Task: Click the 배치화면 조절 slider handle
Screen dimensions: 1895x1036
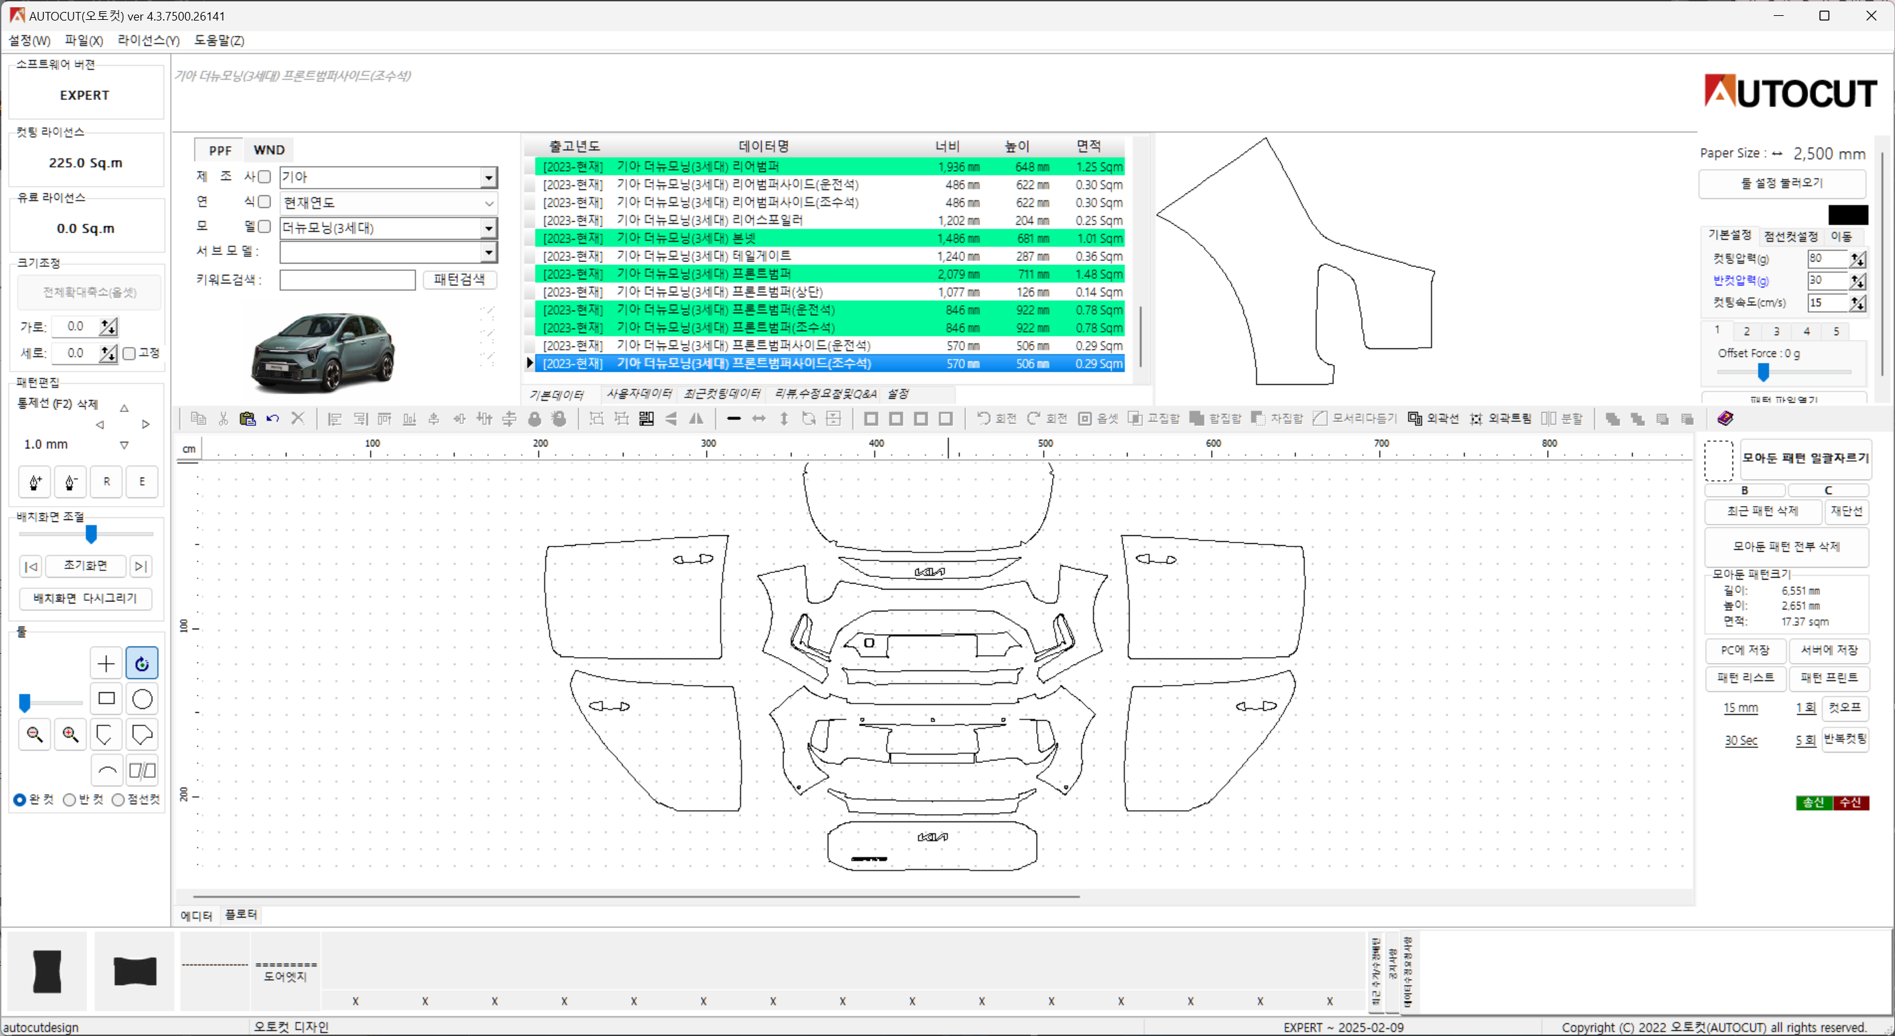Action: tap(91, 534)
